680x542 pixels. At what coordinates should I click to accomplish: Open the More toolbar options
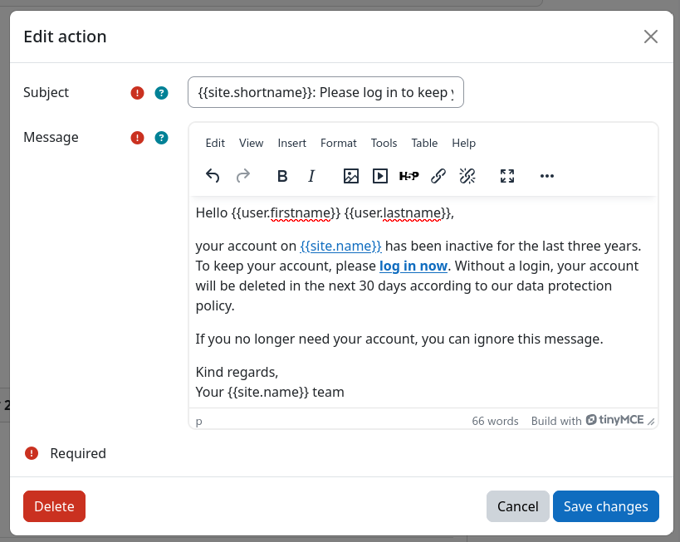click(546, 176)
